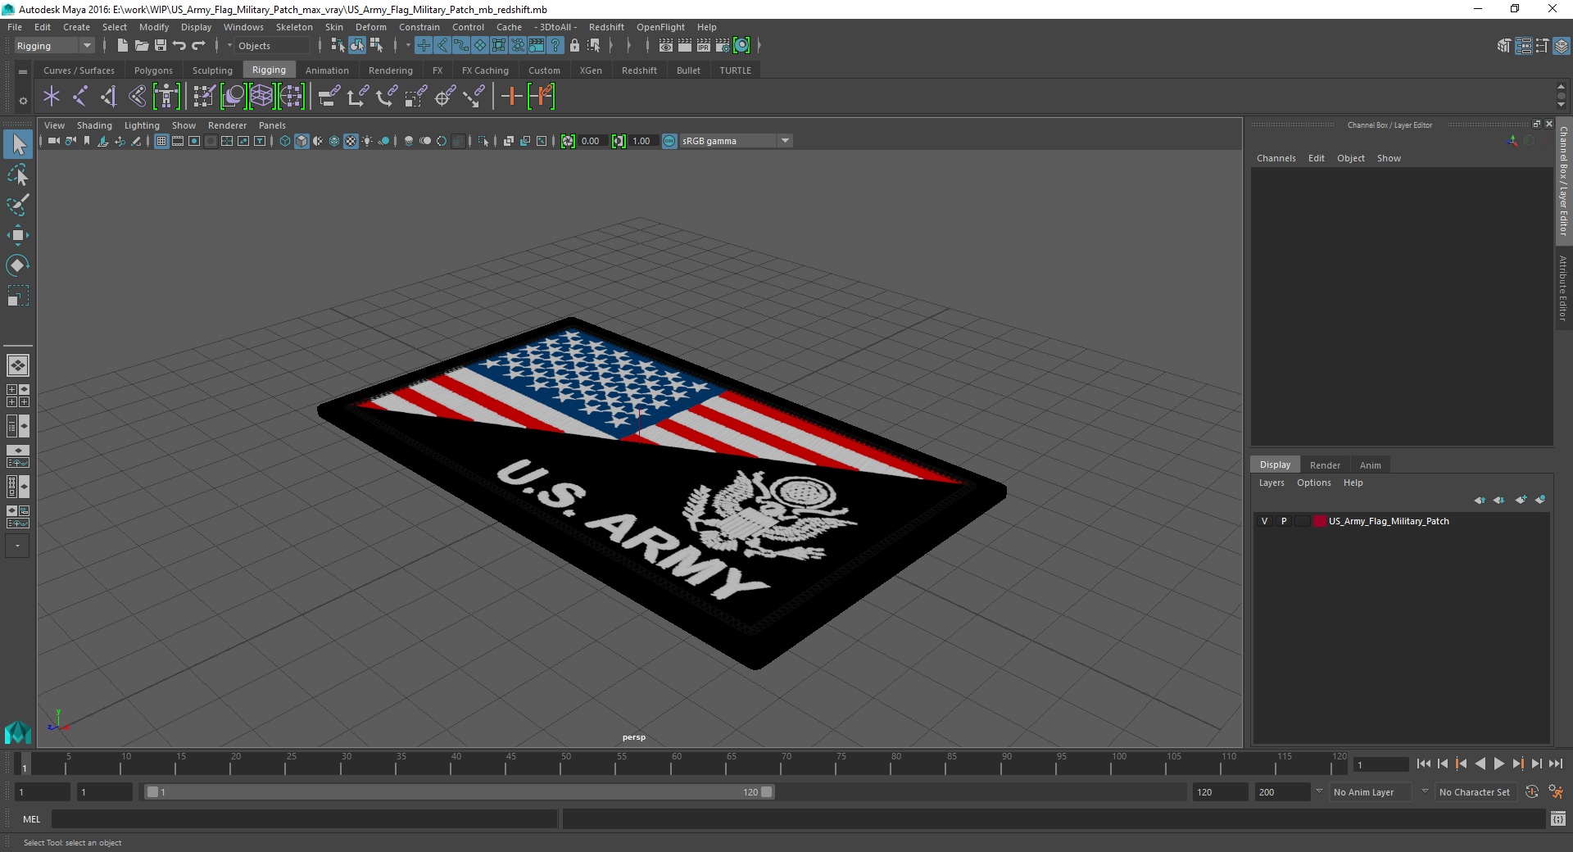Image resolution: width=1573 pixels, height=852 pixels.
Task: Click the Set Key plus shelf icon
Action: (511, 97)
